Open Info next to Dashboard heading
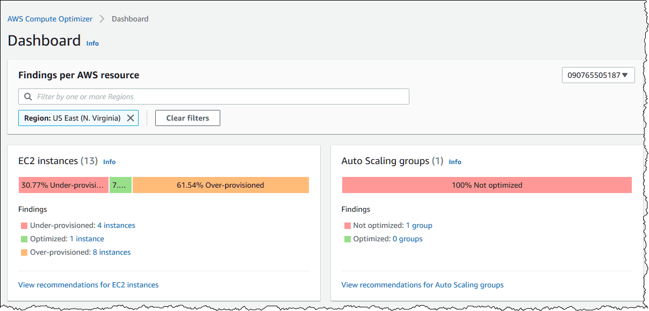This screenshot has width=649, height=311. (92, 43)
